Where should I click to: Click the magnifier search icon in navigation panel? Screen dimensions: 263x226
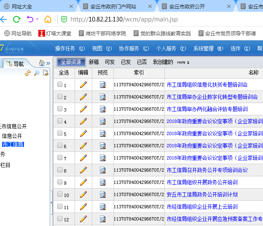click(x=37, y=73)
